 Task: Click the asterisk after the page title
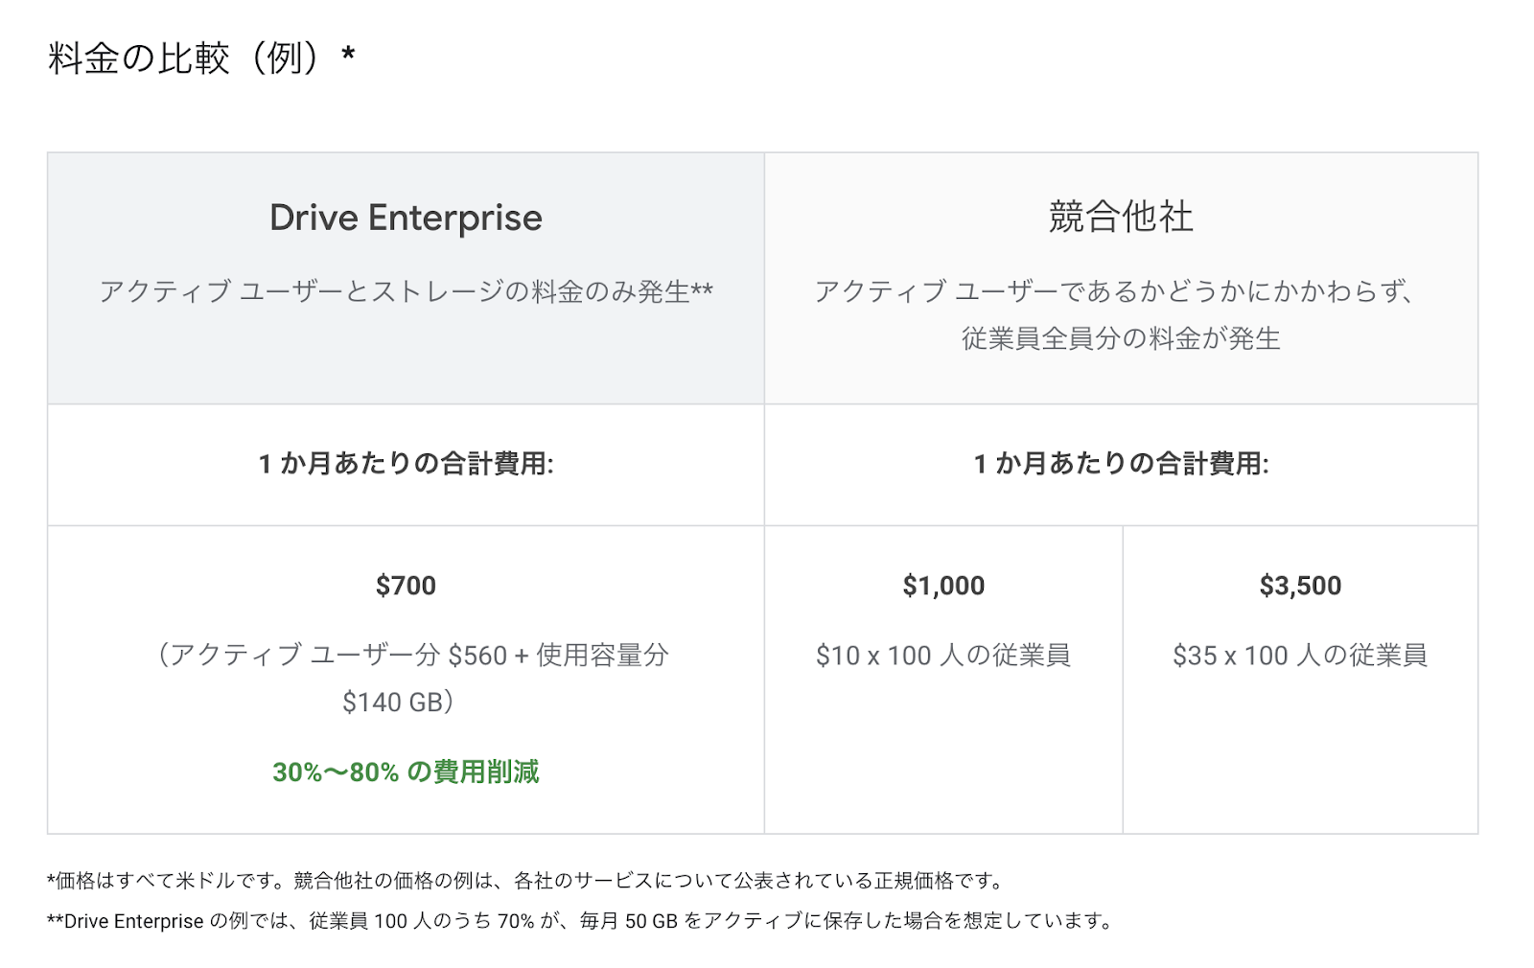click(348, 54)
